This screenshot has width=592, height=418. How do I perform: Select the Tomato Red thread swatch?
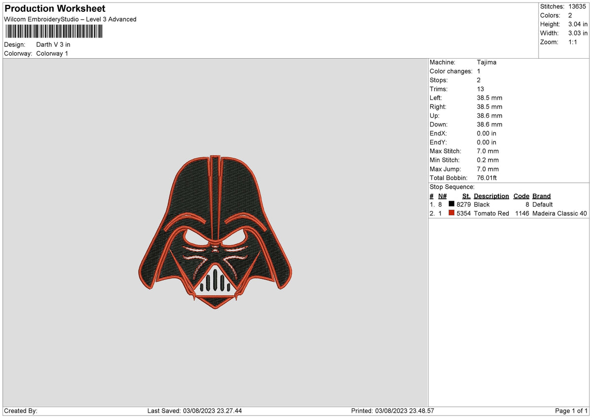click(451, 213)
